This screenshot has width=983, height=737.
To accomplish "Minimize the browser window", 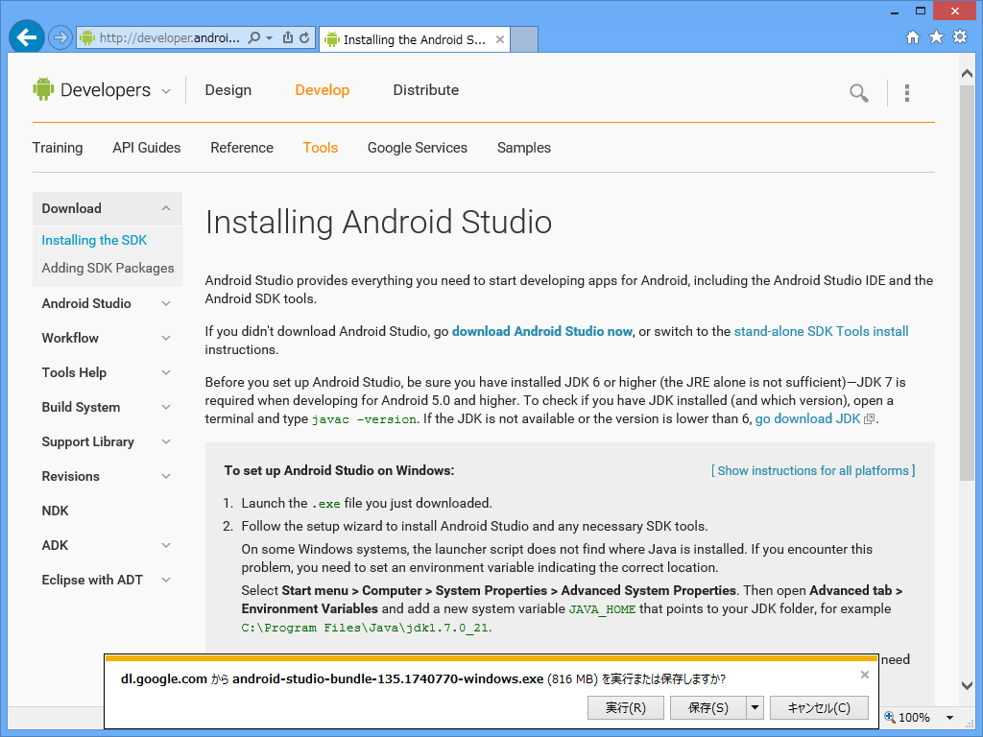I will 895,12.
